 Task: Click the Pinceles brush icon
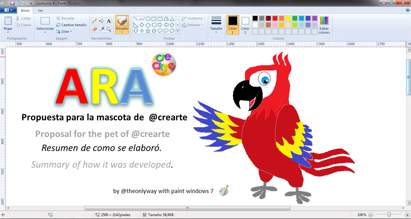122,21
